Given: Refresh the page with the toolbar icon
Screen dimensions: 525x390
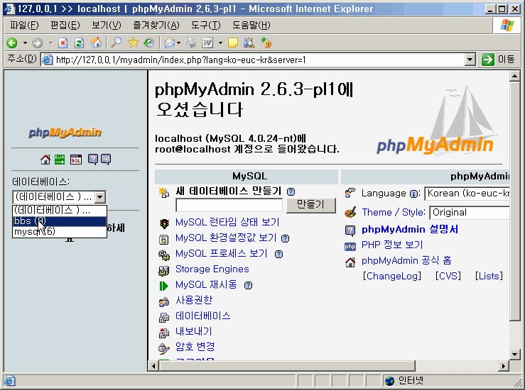Looking at the screenshot, I should click(x=79, y=43).
